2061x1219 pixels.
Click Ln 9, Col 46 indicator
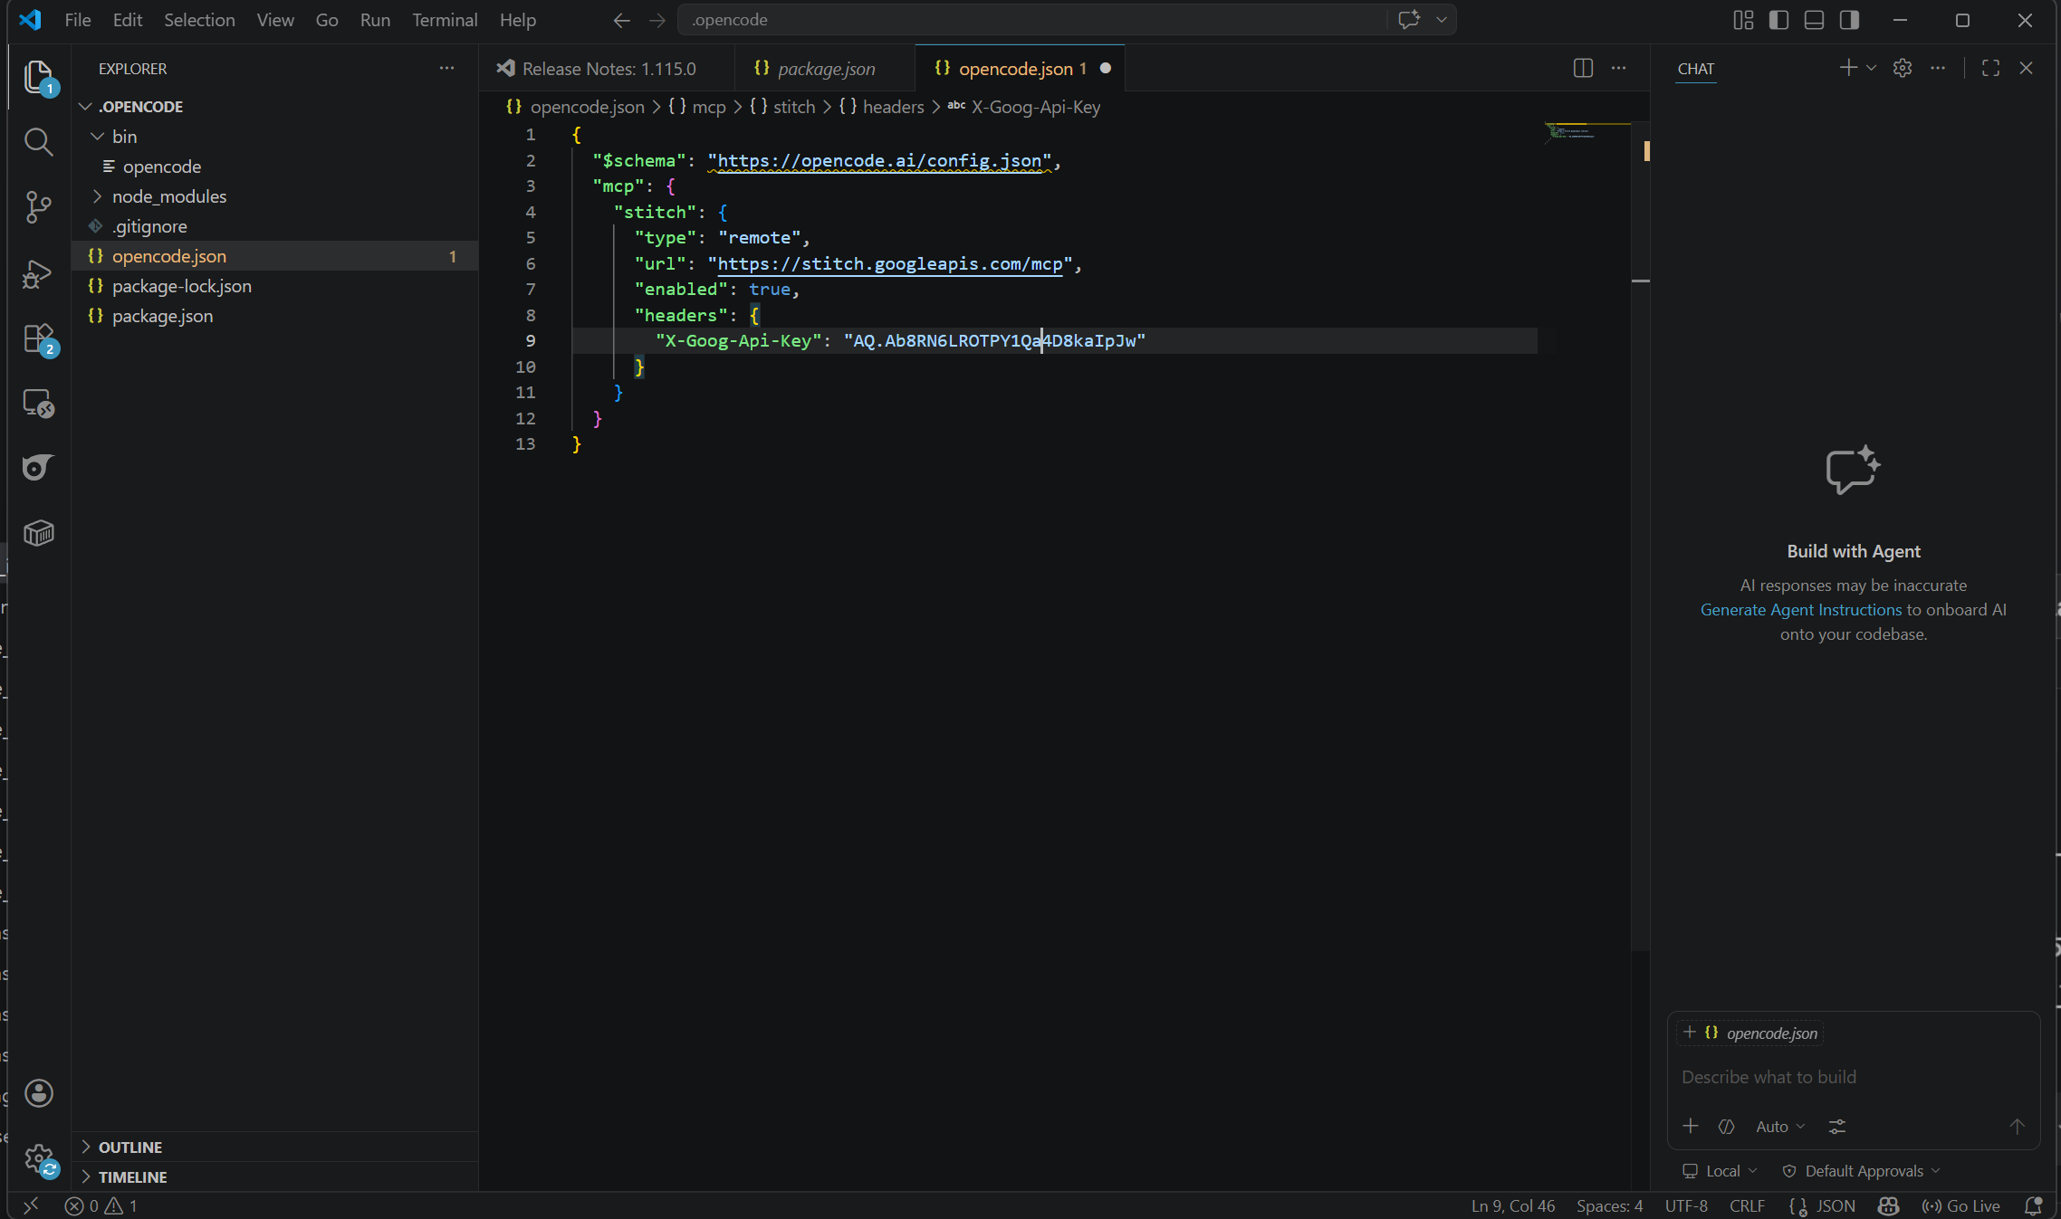[1513, 1205]
